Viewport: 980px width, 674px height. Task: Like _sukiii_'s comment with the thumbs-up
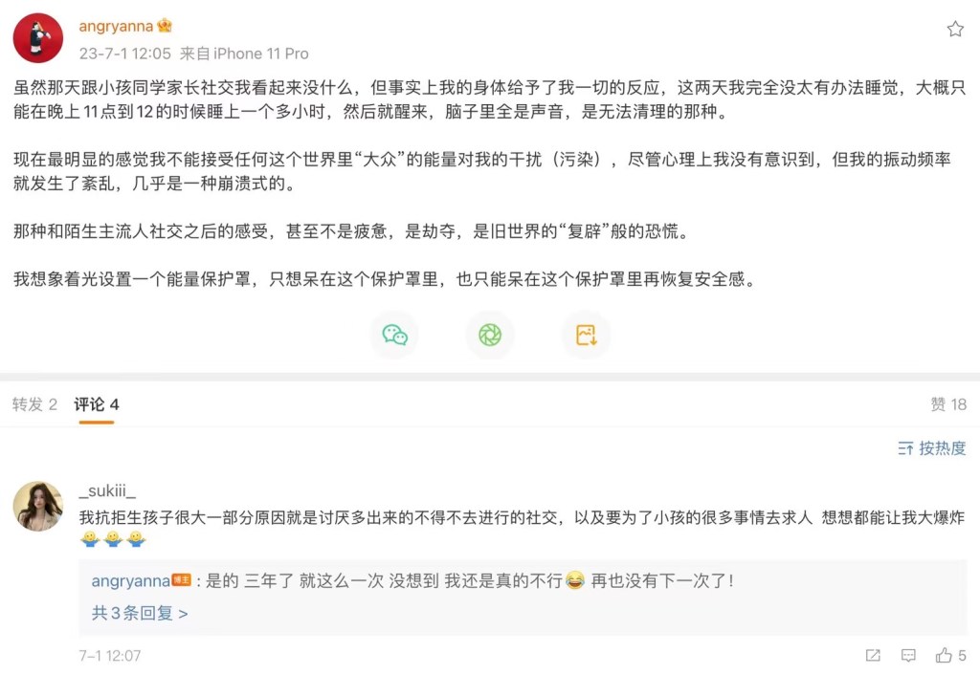point(945,656)
